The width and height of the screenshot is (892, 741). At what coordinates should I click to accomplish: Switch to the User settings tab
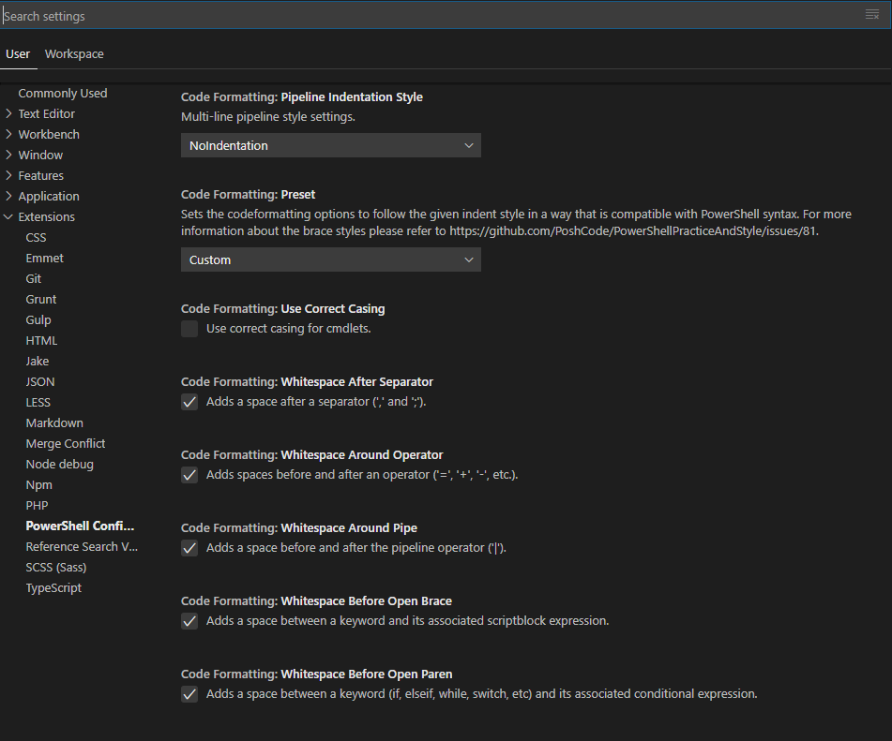[x=18, y=54]
